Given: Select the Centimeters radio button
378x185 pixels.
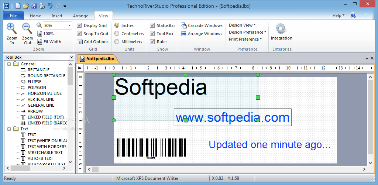Looking at the screenshot, I should (117, 34).
